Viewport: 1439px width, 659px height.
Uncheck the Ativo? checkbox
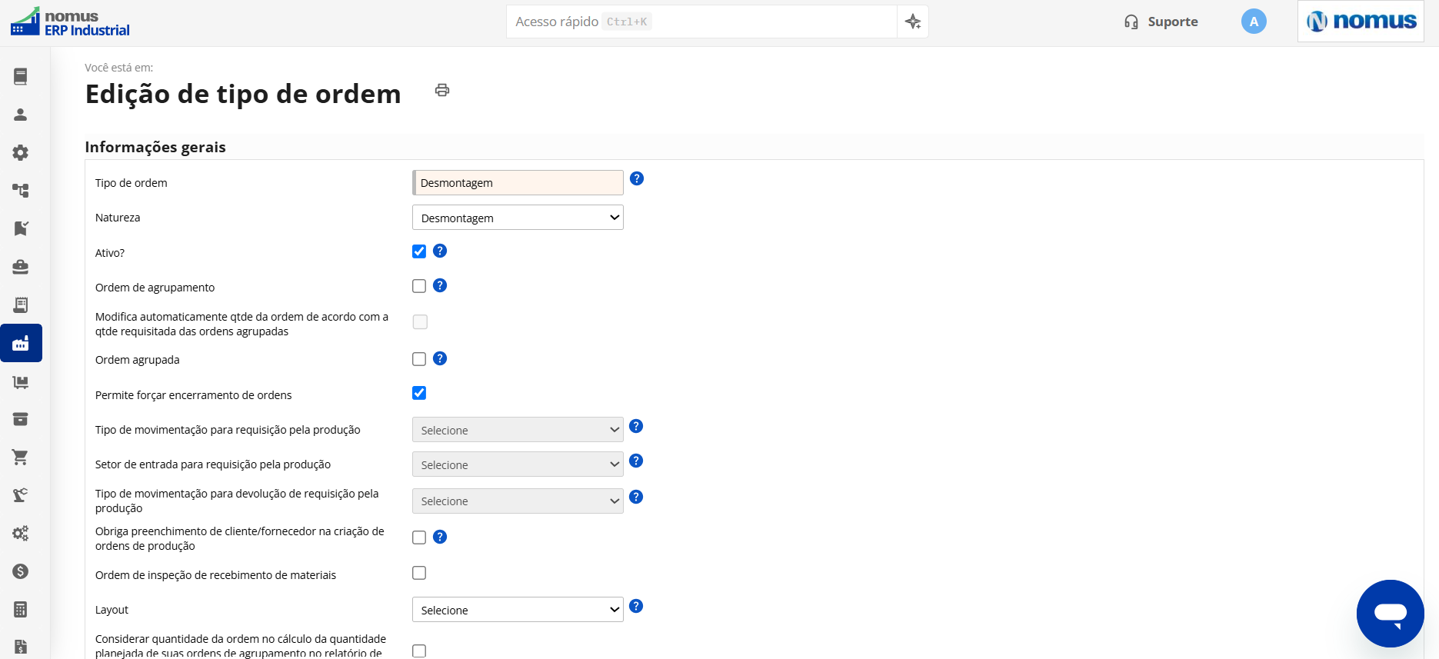419,251
